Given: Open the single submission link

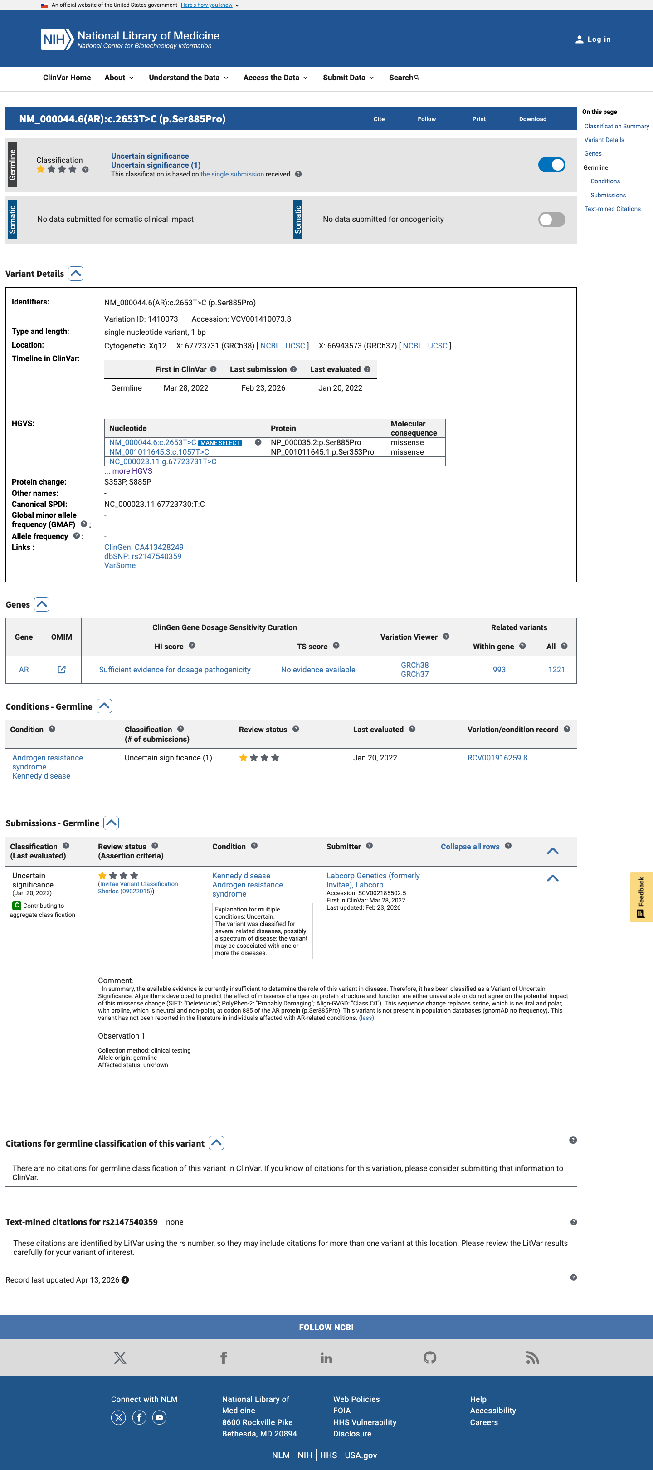Looking at the screenshot, I should pyautogui.click(x=232, y=175).
